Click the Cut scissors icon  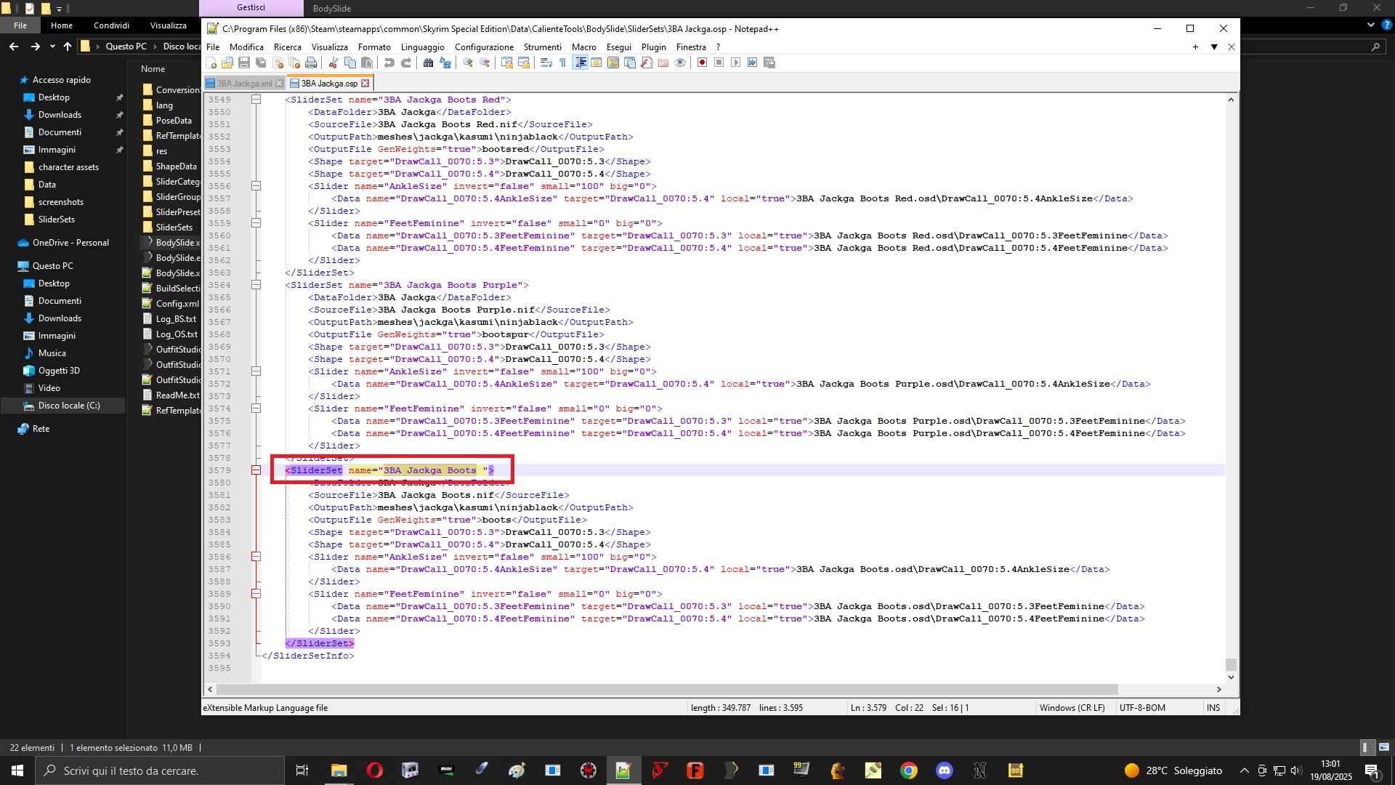coord(333,63)
